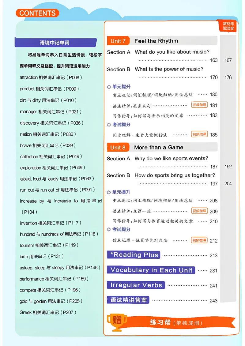This screenshot has height=346, width=245.
Task: Click exploration 相关词汇串记 (P049)
Action: click(53, 168)
